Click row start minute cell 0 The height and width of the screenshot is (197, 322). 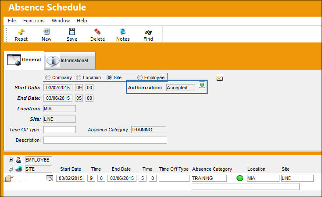coord(101,178)
